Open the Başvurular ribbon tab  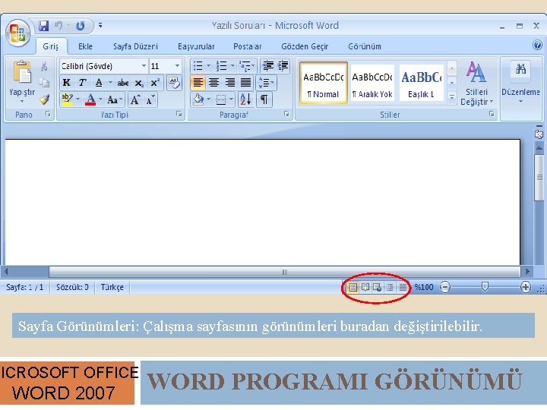(x=196, y=46)
